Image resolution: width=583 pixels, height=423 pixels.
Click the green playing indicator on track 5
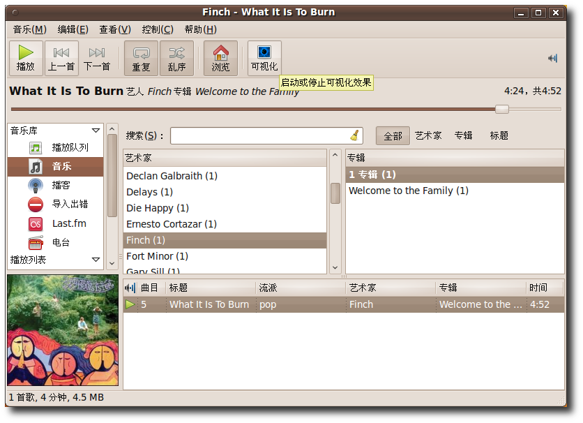(130, 305)
